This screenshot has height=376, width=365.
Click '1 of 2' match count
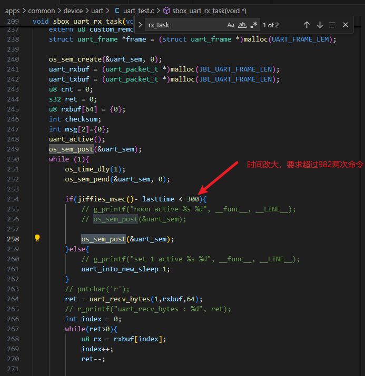(x=271, y=25)
